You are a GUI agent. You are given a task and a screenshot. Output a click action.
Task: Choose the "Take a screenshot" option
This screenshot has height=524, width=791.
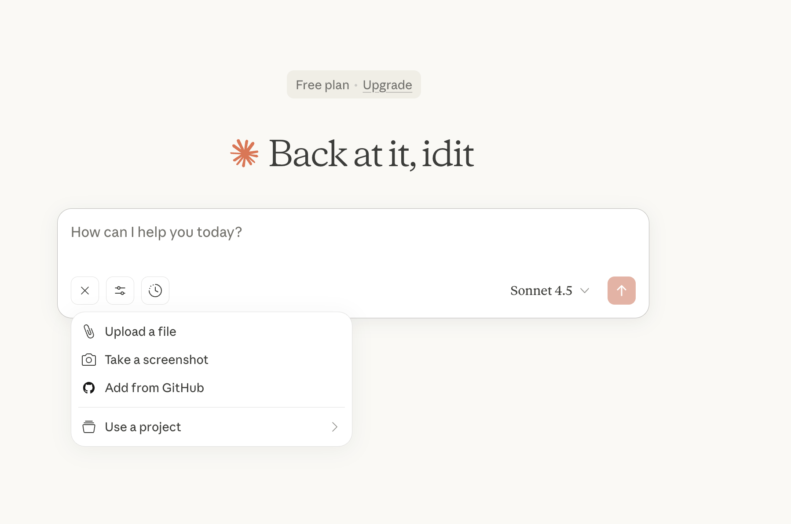click(156, 360)
